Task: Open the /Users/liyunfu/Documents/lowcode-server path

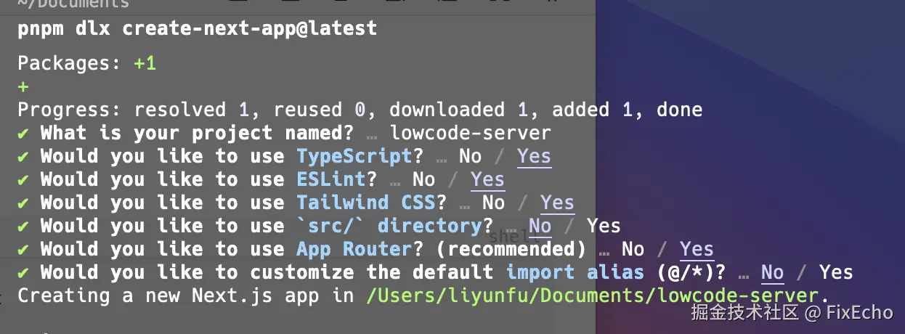Action: coord(593,296)
